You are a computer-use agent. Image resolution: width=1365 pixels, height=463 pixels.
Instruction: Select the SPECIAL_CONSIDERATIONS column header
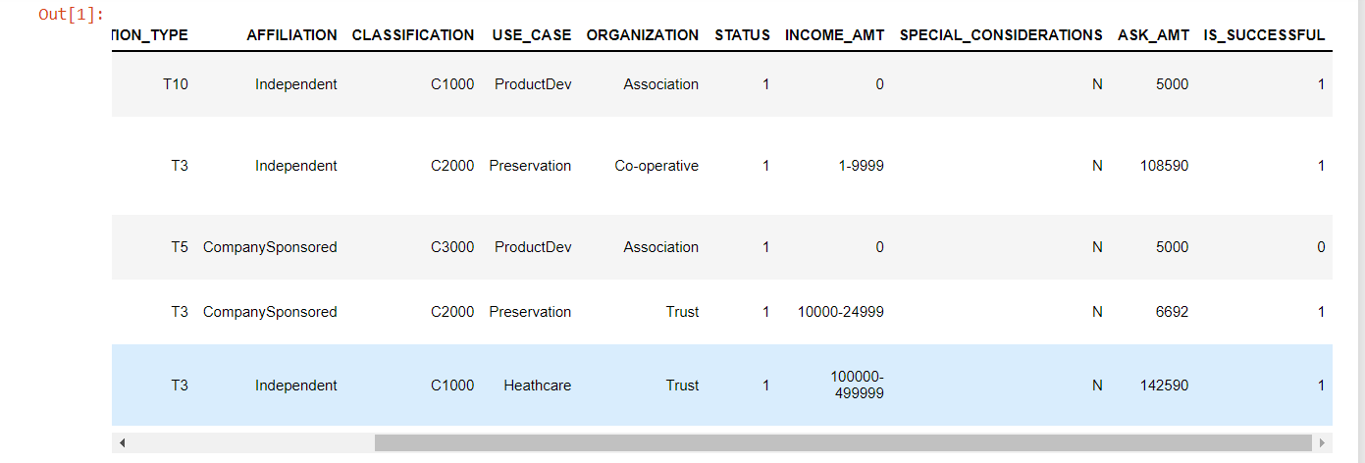[x=1001, y=34]
